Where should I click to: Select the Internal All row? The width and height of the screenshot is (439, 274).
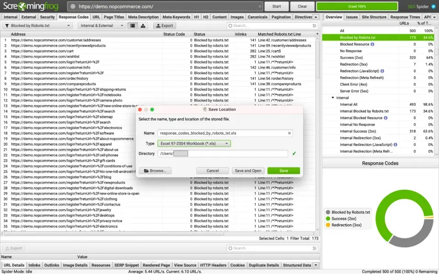click(x=378, y=105)
